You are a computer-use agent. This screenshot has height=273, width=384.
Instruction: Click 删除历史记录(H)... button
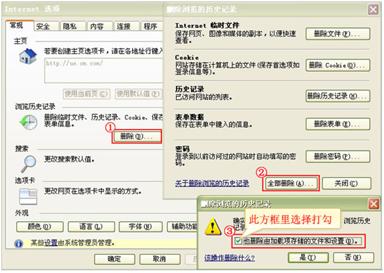click(338, 96)
